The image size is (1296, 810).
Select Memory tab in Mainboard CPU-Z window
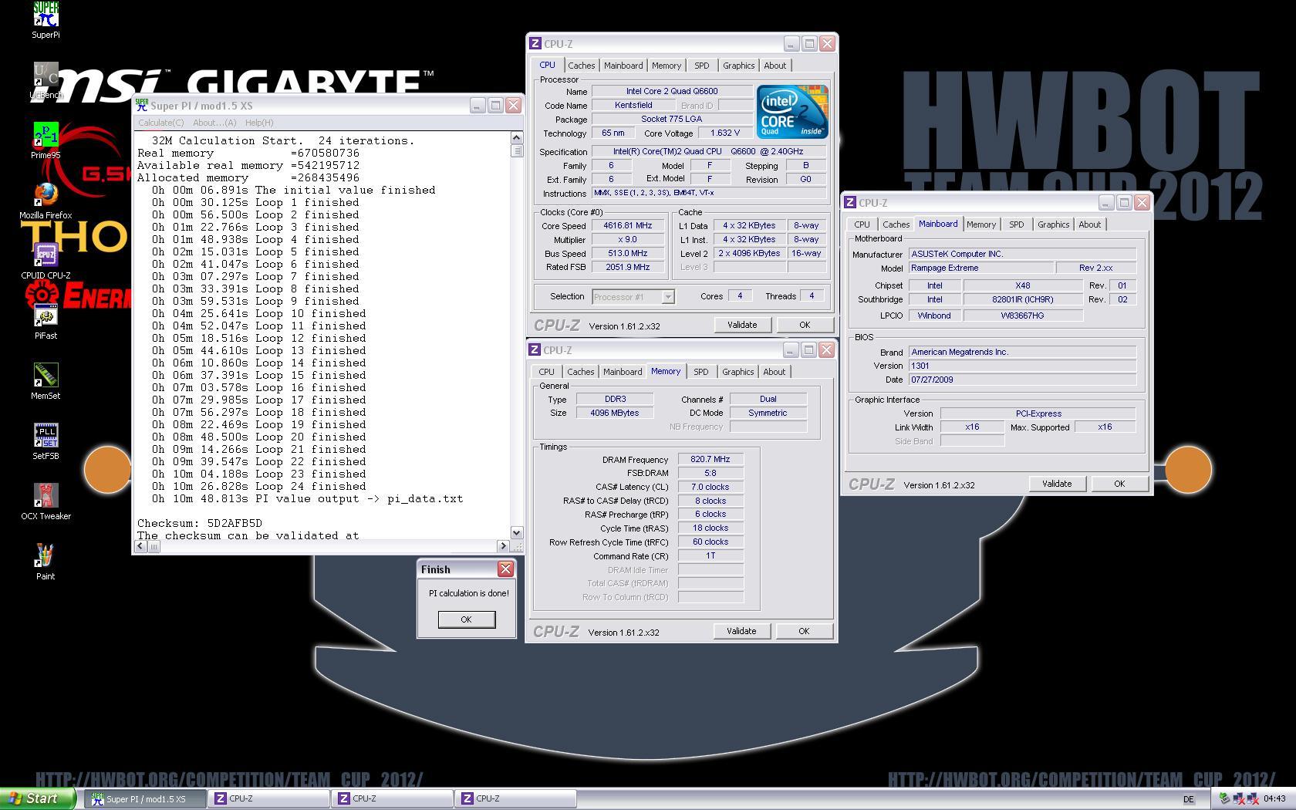[981, 225]
